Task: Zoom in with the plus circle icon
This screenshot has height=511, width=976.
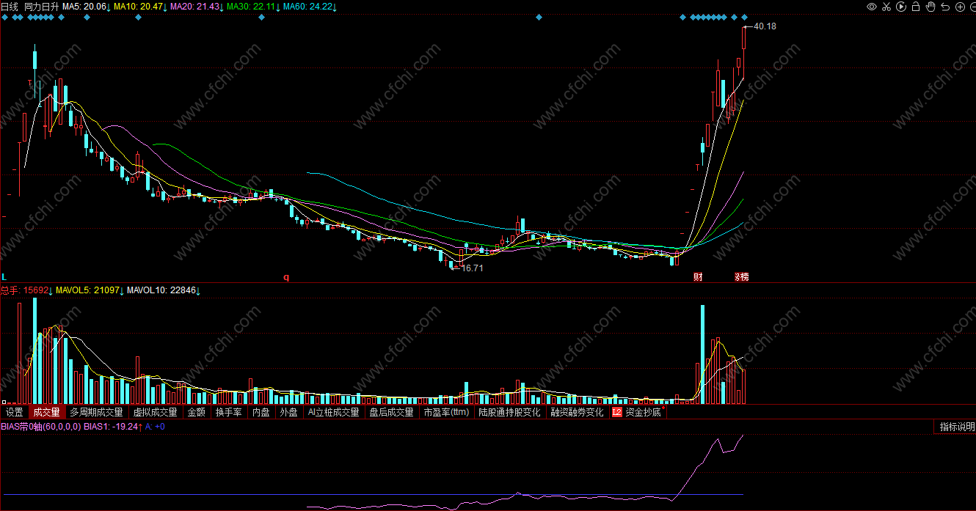Action: click(x=960, y=7)
